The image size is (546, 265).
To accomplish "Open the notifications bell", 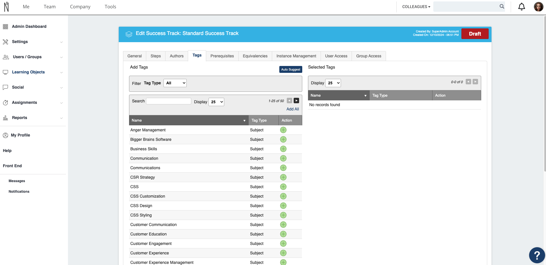I will click(522, 7).
